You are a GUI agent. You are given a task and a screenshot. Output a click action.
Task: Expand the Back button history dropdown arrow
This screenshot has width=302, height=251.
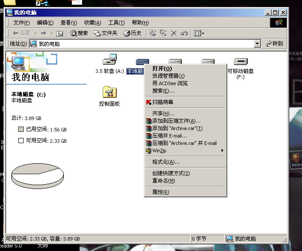click(x=36, y=34)
